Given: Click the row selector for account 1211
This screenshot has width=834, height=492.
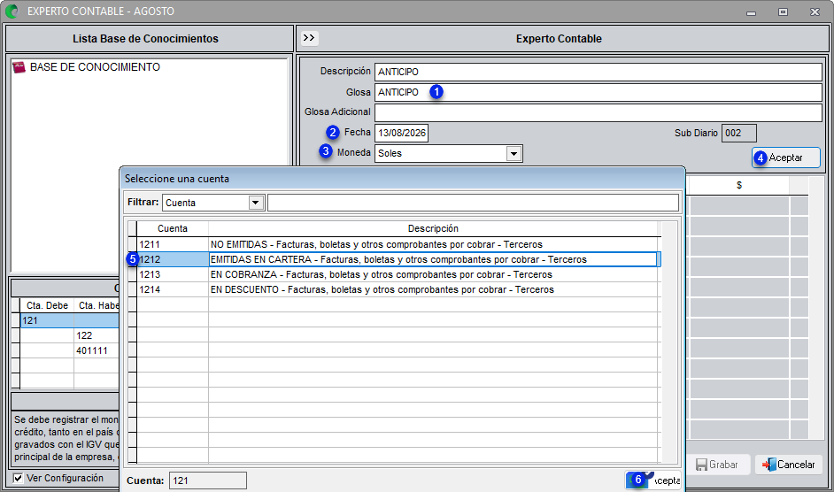Looking at the screenshot, I should [x=133, y=244].
